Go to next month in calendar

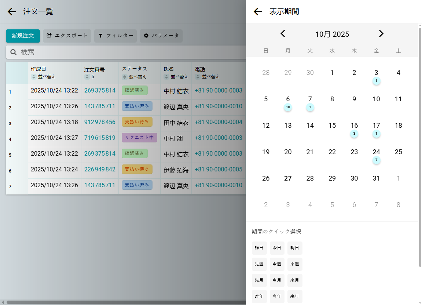click(x=381, y=34)
